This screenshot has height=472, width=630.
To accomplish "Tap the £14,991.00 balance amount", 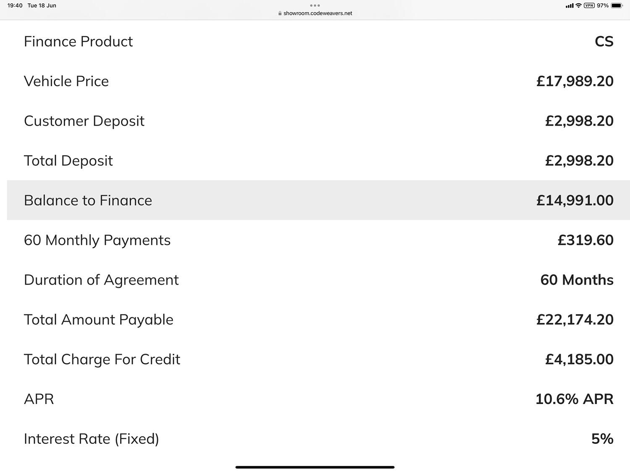I will [575, 200].
